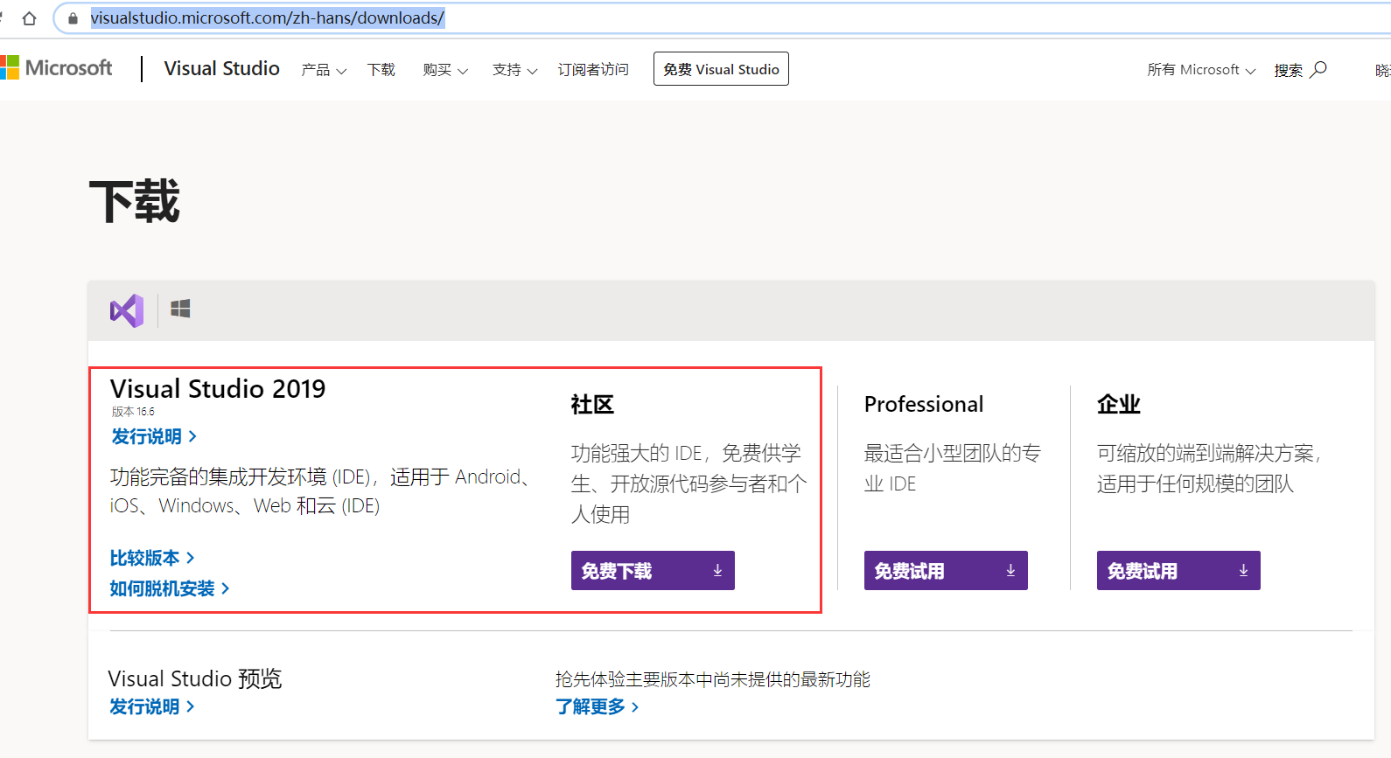This screenshot has width=1391, height=758.
Task: Open the Visual Studio brand link
Action: (x=221, y=68)
